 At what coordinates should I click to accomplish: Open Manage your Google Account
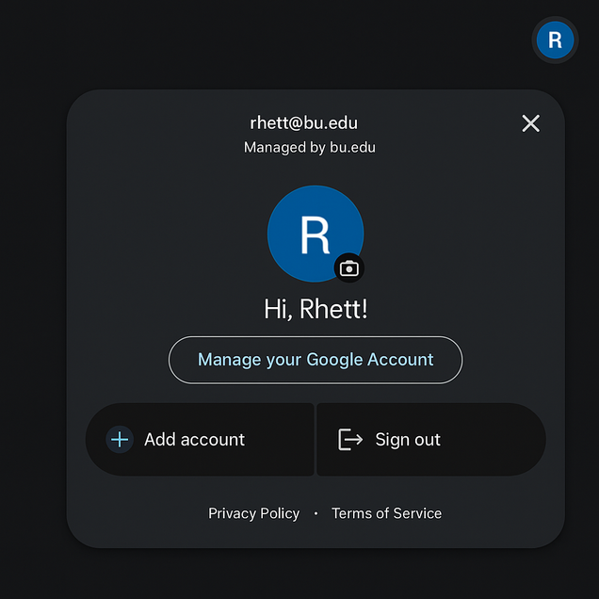point(316,360)
